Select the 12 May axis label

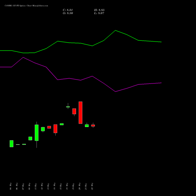pos(42,186)
